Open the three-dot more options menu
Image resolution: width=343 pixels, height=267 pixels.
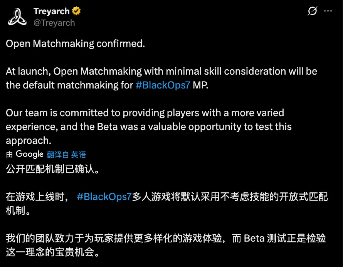coord(328,11)
